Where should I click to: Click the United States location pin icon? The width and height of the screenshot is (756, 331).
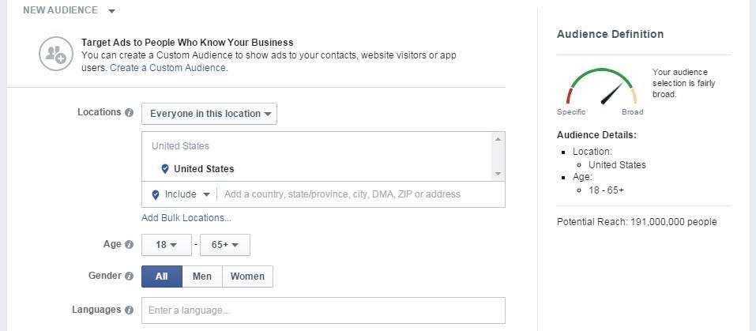165,169
